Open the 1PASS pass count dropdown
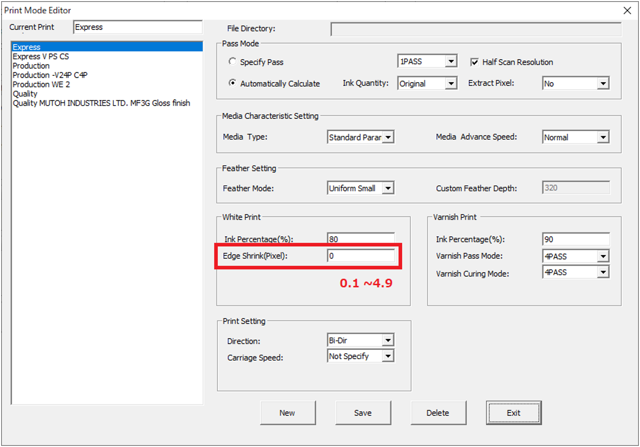 (x=451, y=62)
